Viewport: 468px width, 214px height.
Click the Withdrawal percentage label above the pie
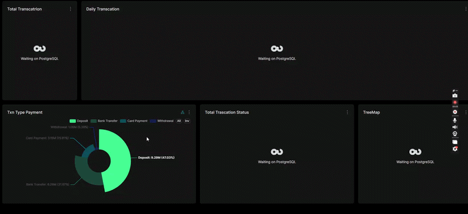[69, 127]
